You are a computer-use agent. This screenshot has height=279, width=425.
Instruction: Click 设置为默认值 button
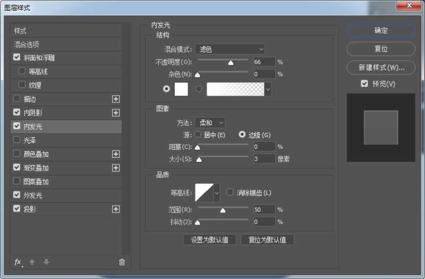pos(209,240)
